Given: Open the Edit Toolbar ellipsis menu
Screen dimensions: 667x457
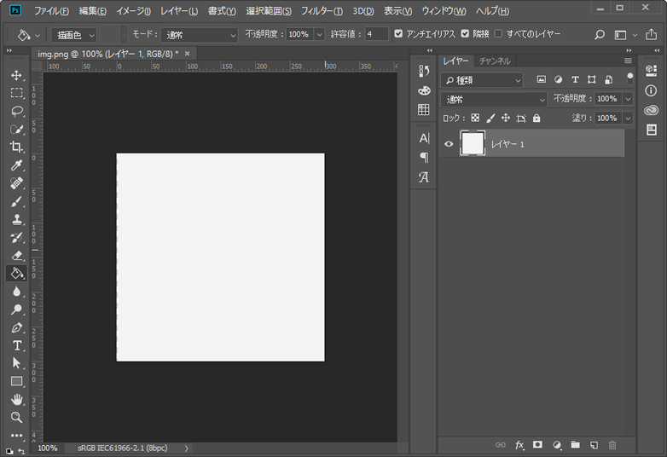Looking at the screenshot, I should tap(16, 436).
